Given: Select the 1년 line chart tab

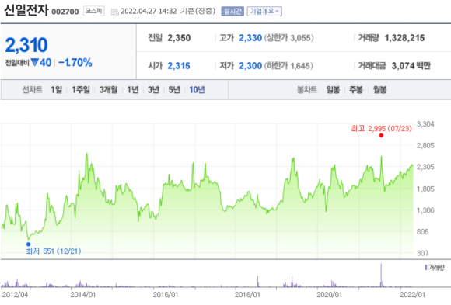Looking at the screenshot, I should [x=133, y=90].
